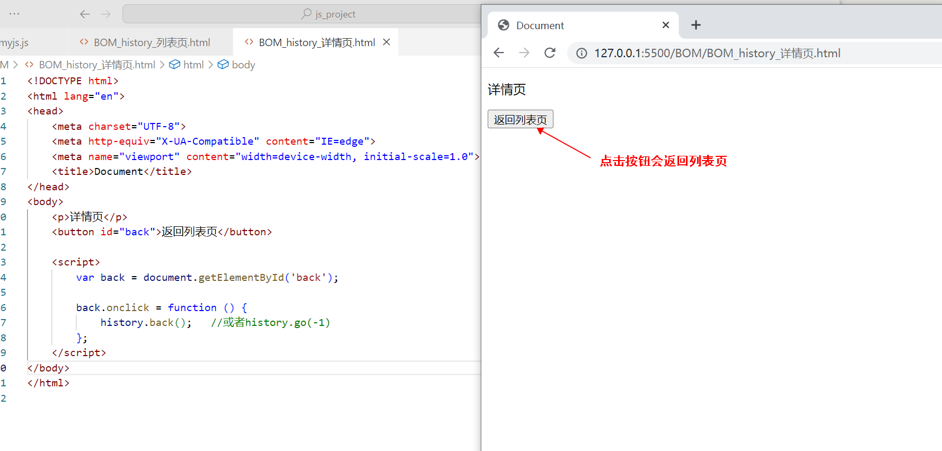The width and height of the screenshot is (942, 451).
Task: Click the html breadcrumb cube icon
Action: pos(174,65)
